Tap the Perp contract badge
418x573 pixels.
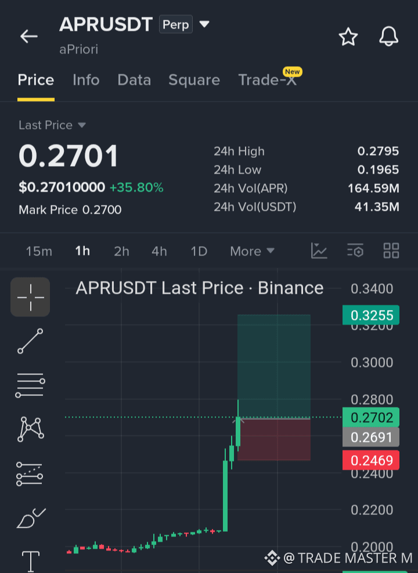[176, 24]
